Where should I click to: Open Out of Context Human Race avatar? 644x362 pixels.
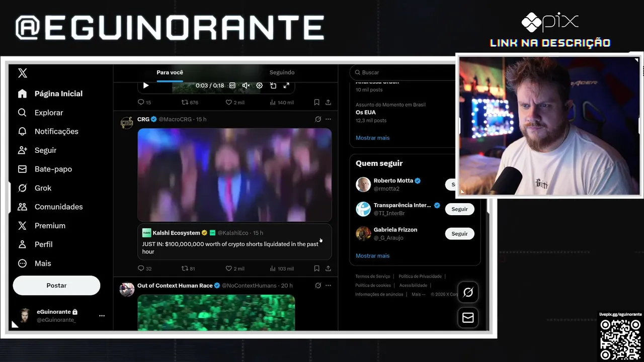(127, 289)
